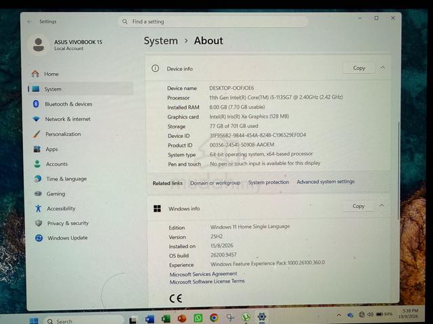Open Microsoft Services Agreement link

[203, 274]
